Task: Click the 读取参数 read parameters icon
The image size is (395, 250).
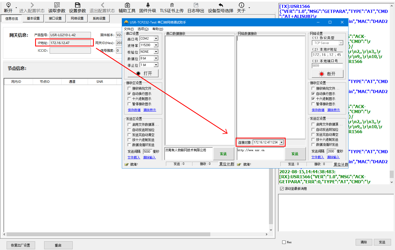Action: point(57,5)
